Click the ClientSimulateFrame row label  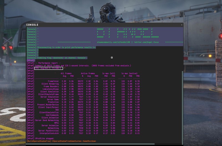[x=49, y=94]
